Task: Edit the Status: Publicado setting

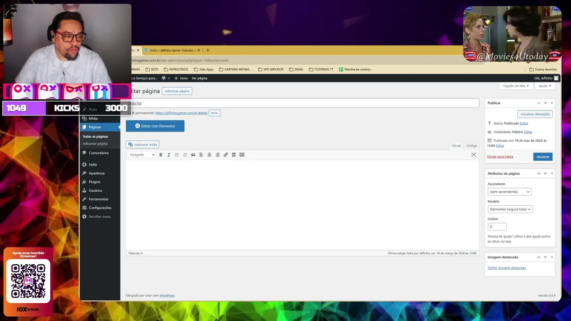Action: coord(524,123)
